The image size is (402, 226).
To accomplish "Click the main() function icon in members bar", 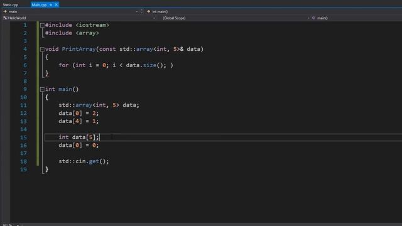I will point(313,18).
